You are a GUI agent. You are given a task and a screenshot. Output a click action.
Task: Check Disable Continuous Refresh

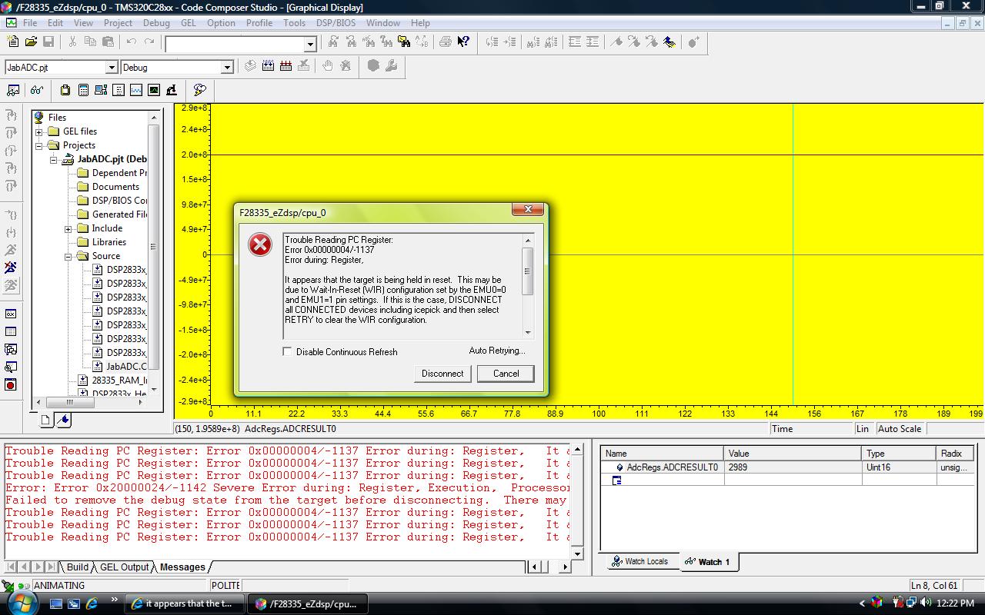tap(287, 352)
